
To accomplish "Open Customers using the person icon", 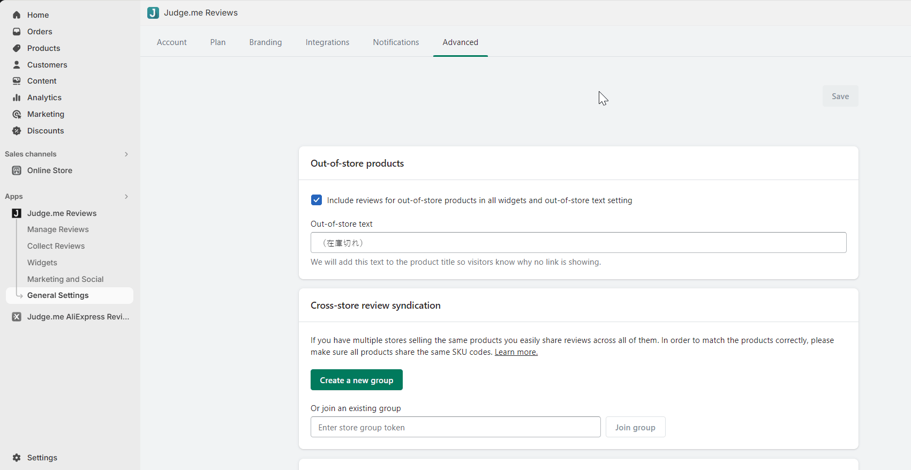I will pos(17,65).
